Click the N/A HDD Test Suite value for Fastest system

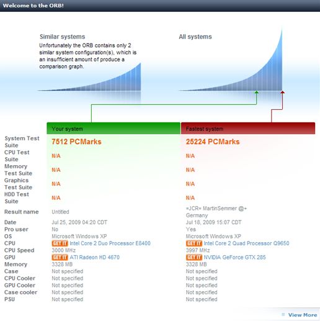(x=190, y=198)
